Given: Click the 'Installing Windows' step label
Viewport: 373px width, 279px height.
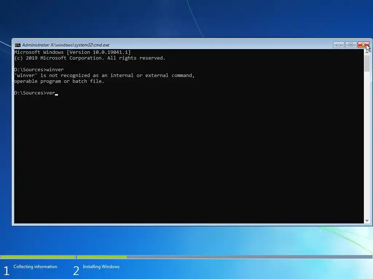Looking at the screenshot, I should coord(101,267).
